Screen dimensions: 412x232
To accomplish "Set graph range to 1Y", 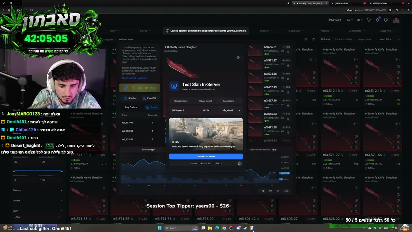I will coord(278,191).
